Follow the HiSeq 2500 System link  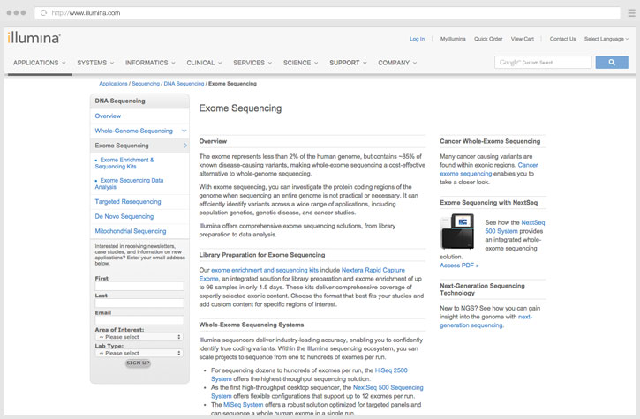(391, 371)
